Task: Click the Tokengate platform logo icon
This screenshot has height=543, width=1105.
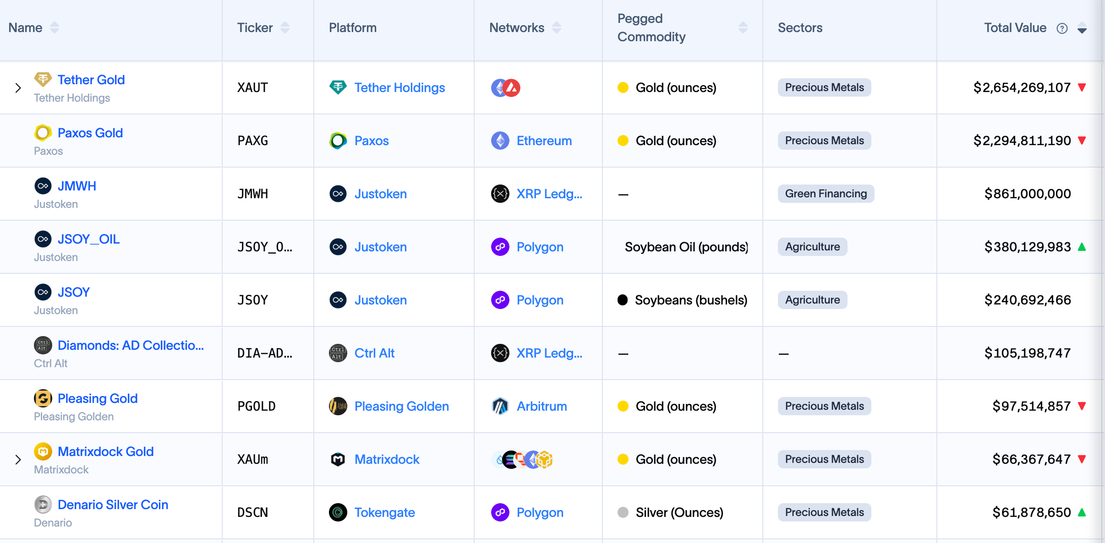Action: click(338, 512)
